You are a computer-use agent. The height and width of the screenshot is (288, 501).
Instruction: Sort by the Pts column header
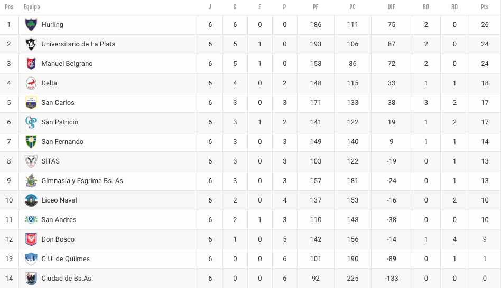pos(485,7)
